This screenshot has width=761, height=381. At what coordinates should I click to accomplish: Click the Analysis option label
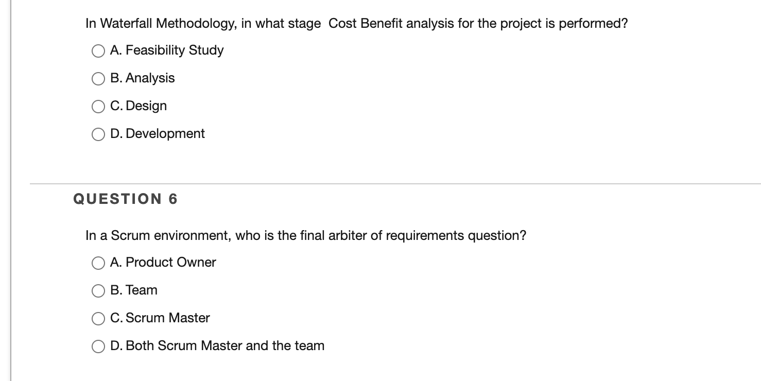coord(143,78)
